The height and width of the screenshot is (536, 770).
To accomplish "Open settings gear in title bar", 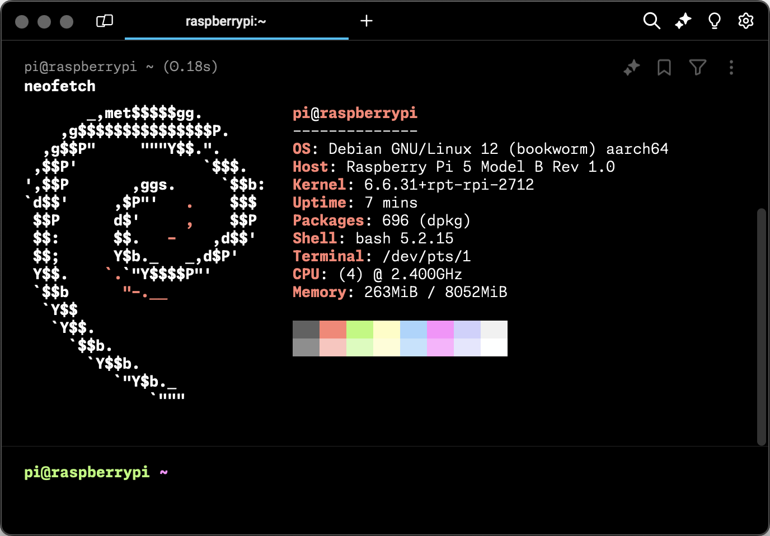I will tap(746, 21).
